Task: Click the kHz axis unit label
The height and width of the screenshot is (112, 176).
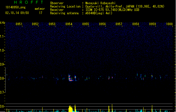Action: tap(3, 23)
